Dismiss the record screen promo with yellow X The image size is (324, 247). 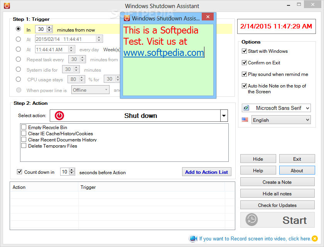(315, 239)
